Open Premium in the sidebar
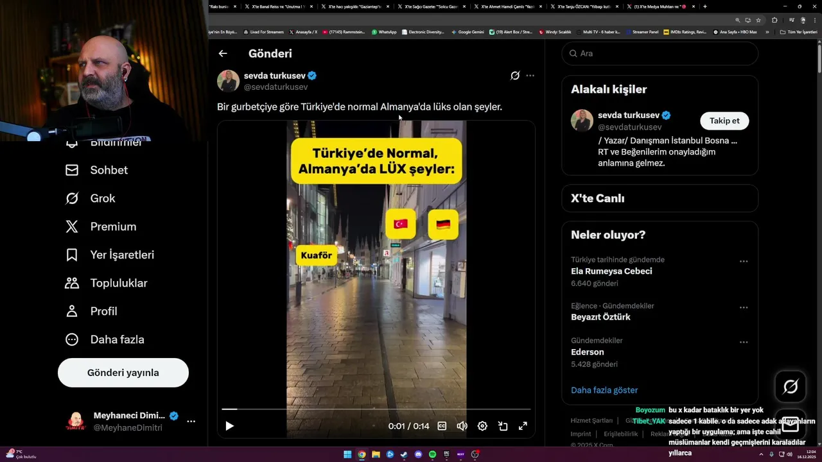 tap(101, 227)
